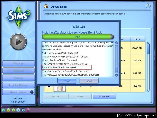Click the Game Updates alert exclamation icon
Screen dimensions: 157x118
[x=32, y=92]
